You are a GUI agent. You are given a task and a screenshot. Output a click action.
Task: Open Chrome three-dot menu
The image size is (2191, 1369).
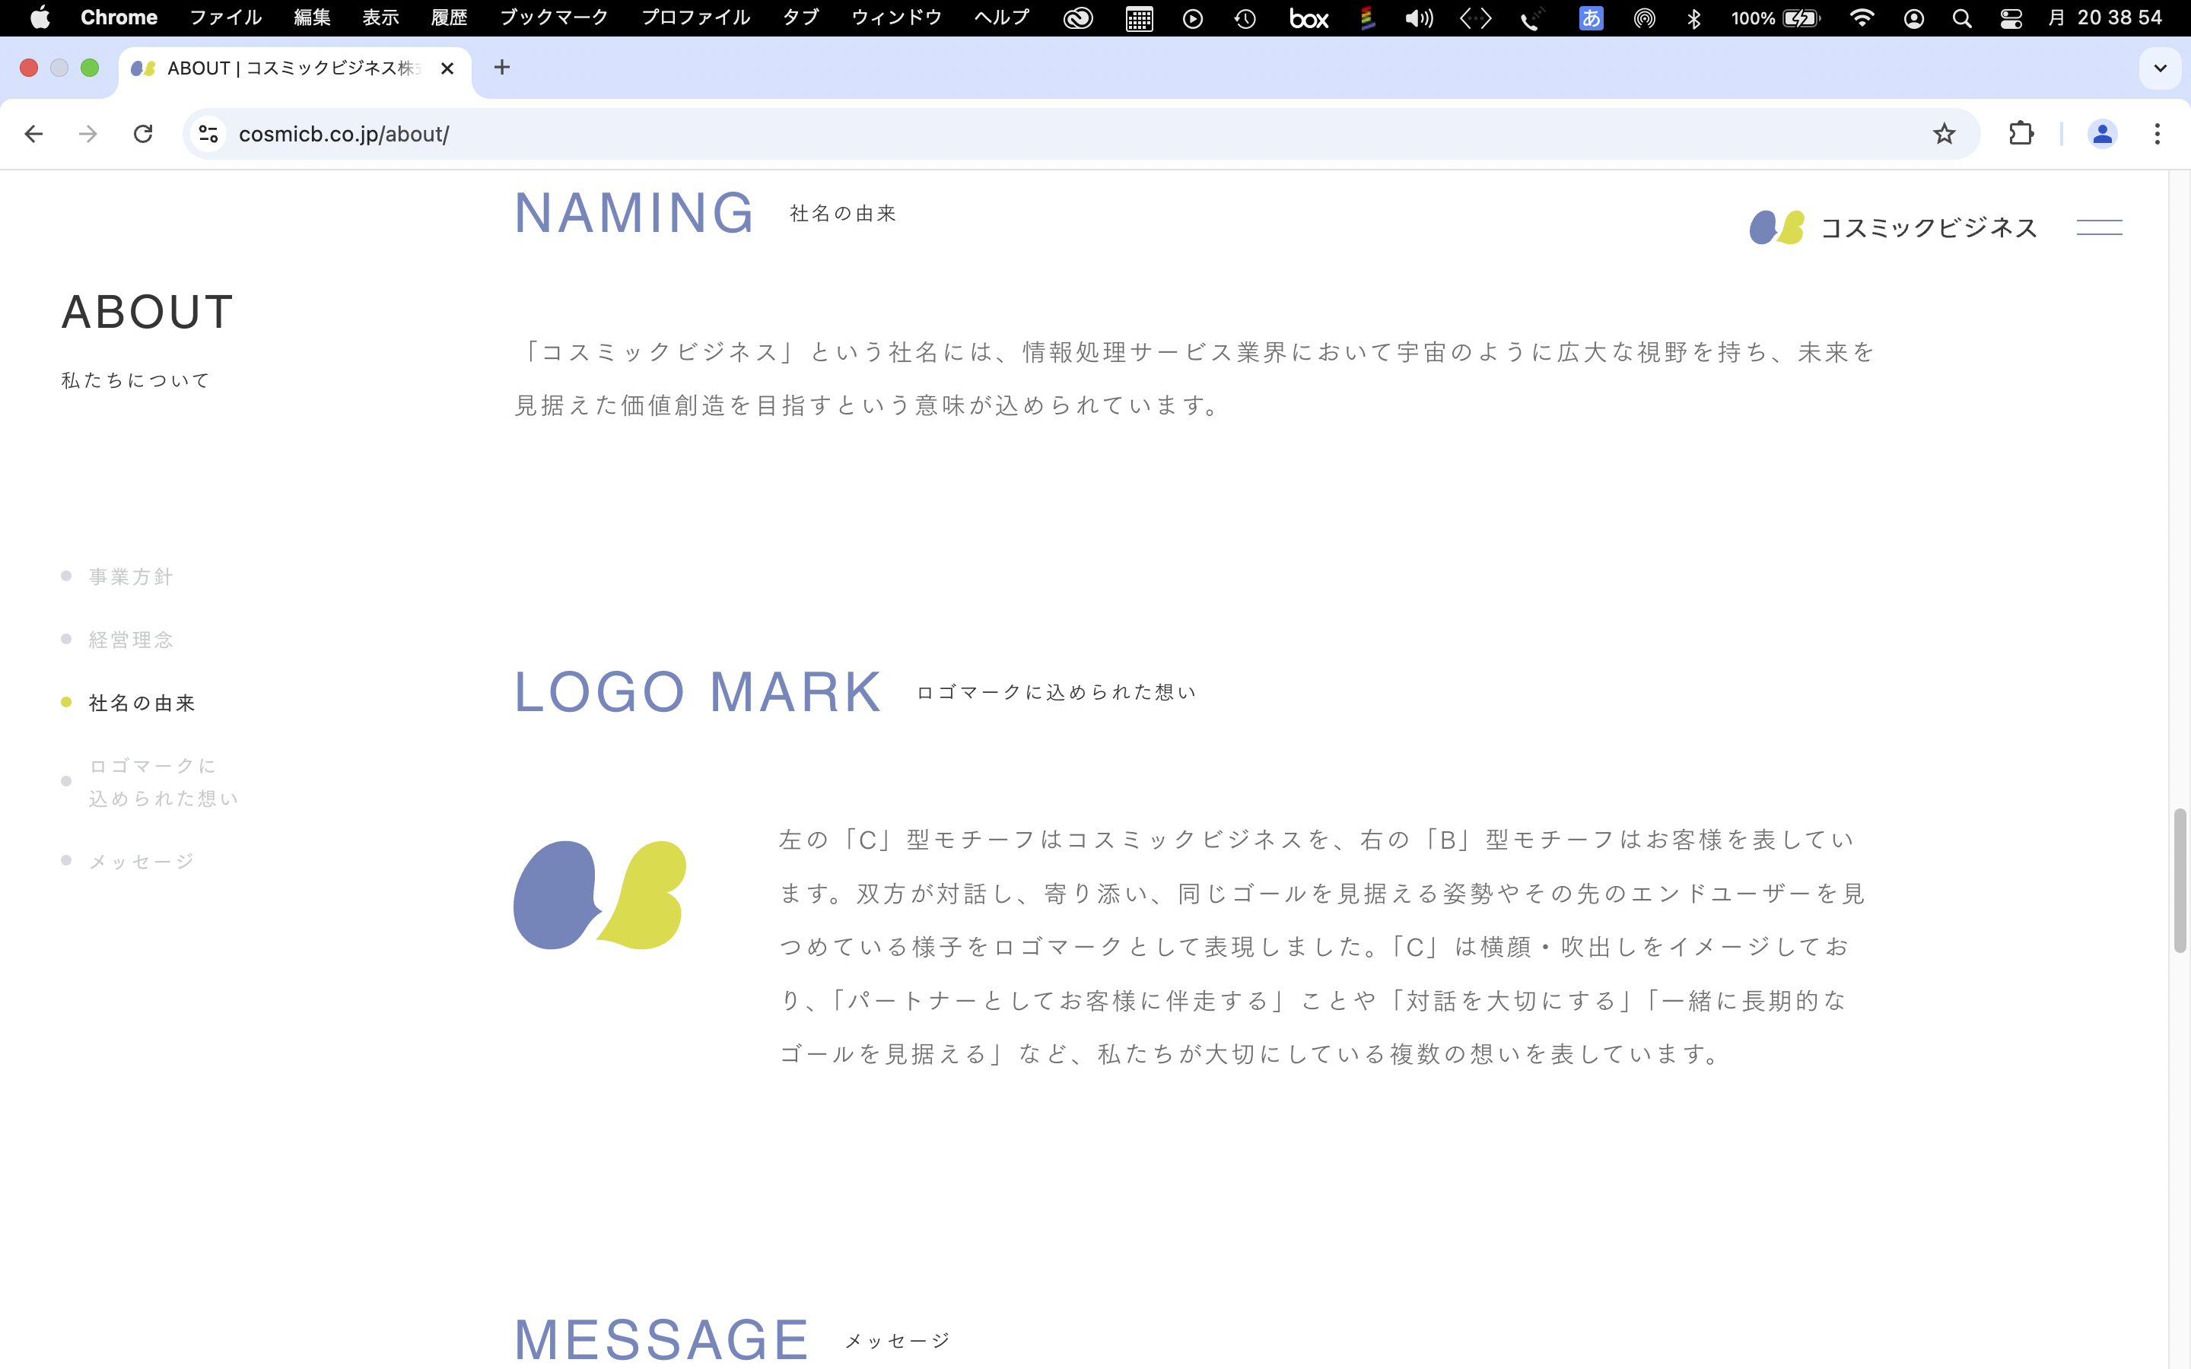pyautogui.click(x=2158, y=134)
